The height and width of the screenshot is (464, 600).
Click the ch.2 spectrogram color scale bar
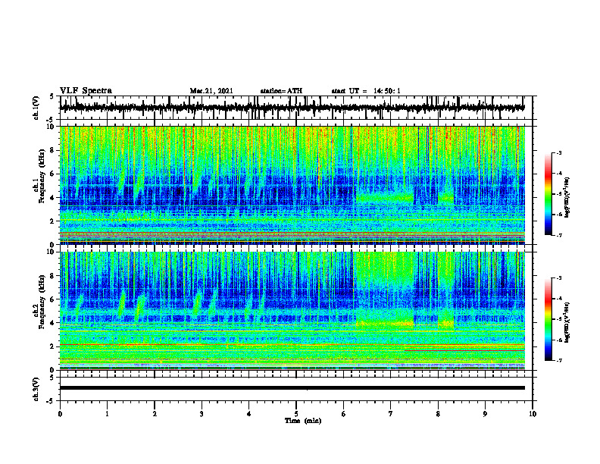pos(548,319)
